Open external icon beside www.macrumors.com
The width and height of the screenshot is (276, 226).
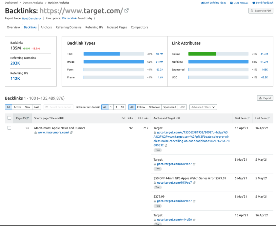(71, 132)
